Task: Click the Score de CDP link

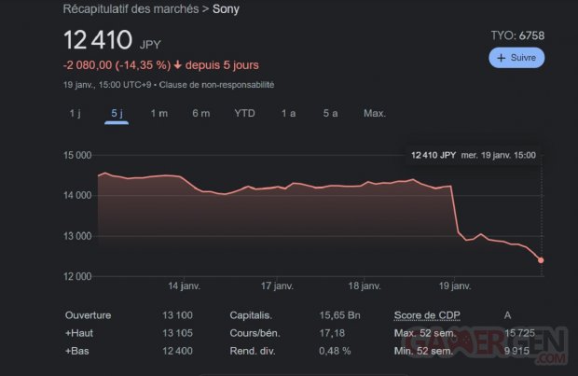Action: (427, 314)
